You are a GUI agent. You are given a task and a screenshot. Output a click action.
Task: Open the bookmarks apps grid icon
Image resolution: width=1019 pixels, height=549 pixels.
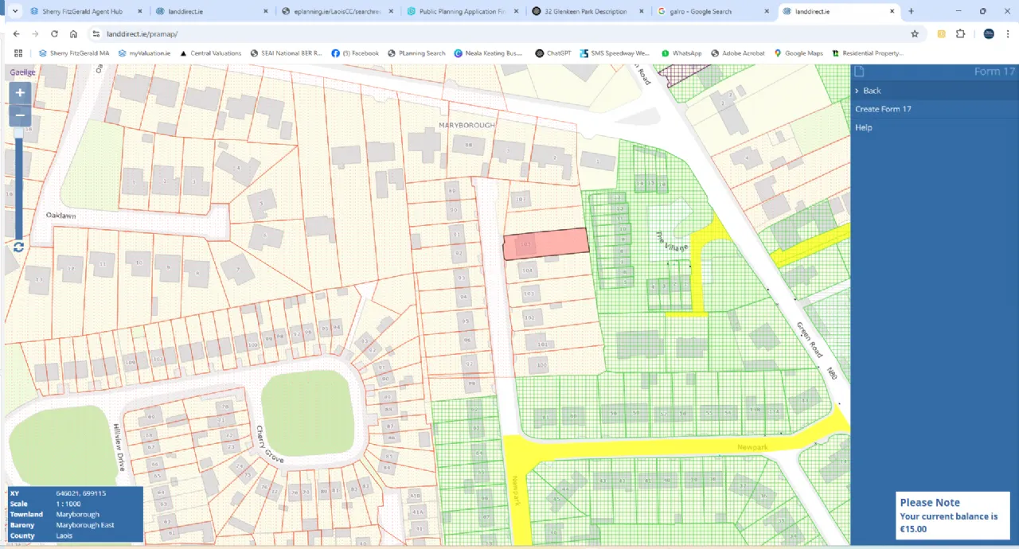18,53
